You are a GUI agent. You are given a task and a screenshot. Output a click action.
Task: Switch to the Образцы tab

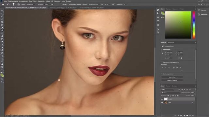168,9
